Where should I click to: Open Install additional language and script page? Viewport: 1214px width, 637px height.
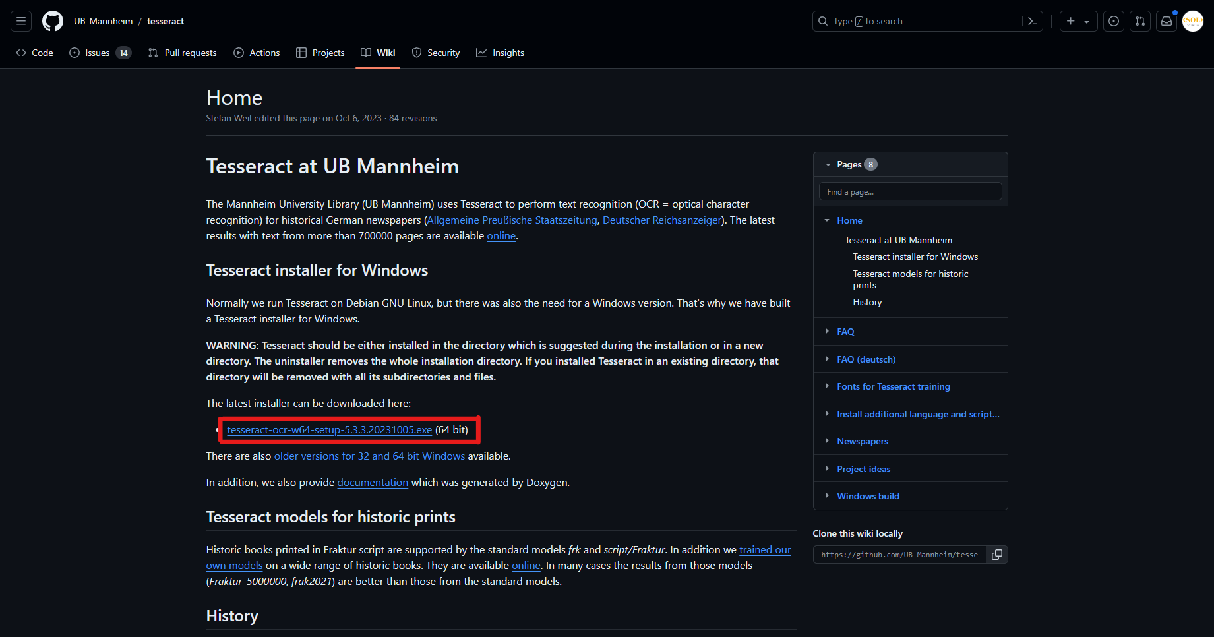pyautogui.click(x=918, y=414)
